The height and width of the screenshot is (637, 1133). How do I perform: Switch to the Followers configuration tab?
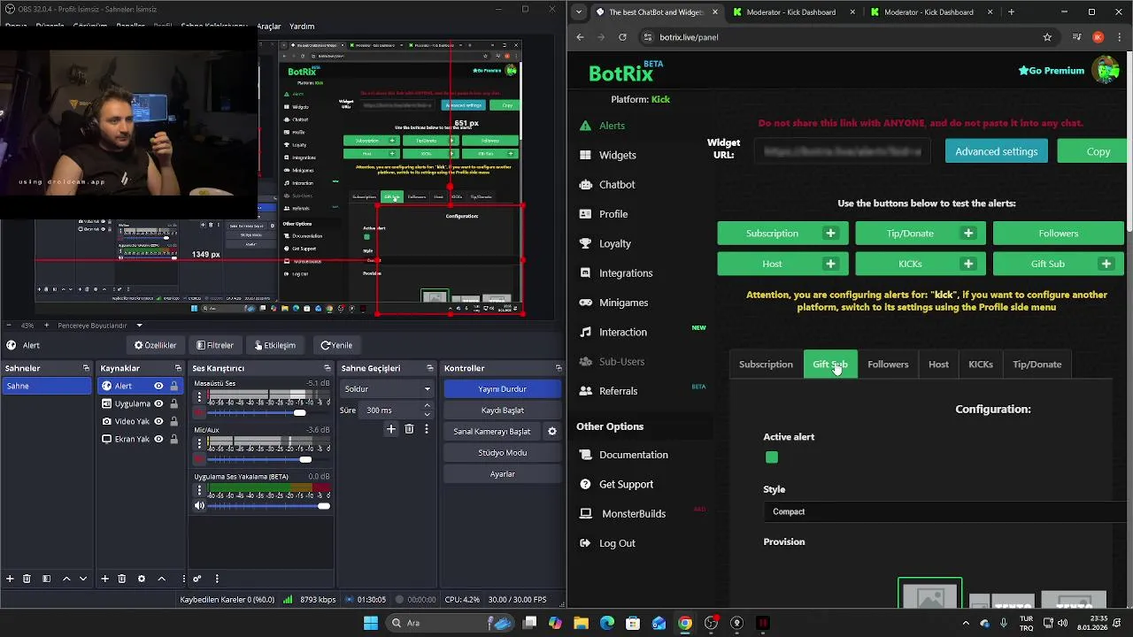point(888,365)
